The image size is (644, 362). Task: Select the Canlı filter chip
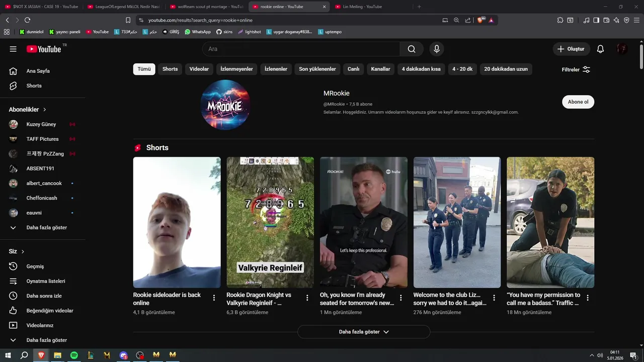tap(354, 69)
